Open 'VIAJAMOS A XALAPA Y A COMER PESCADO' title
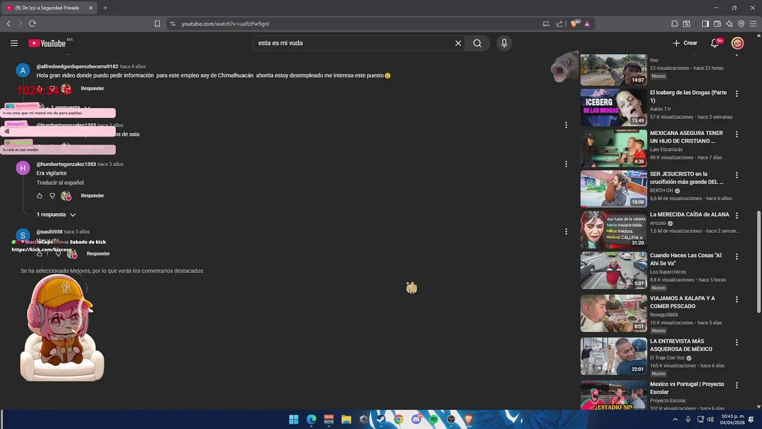Image resolution: width=762 pixels, height=429 pixels. coord(682,302)
